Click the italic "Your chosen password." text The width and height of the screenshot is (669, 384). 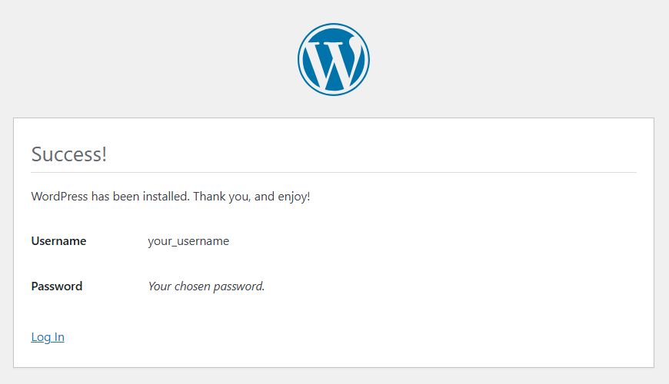click(x=206, y=286)
